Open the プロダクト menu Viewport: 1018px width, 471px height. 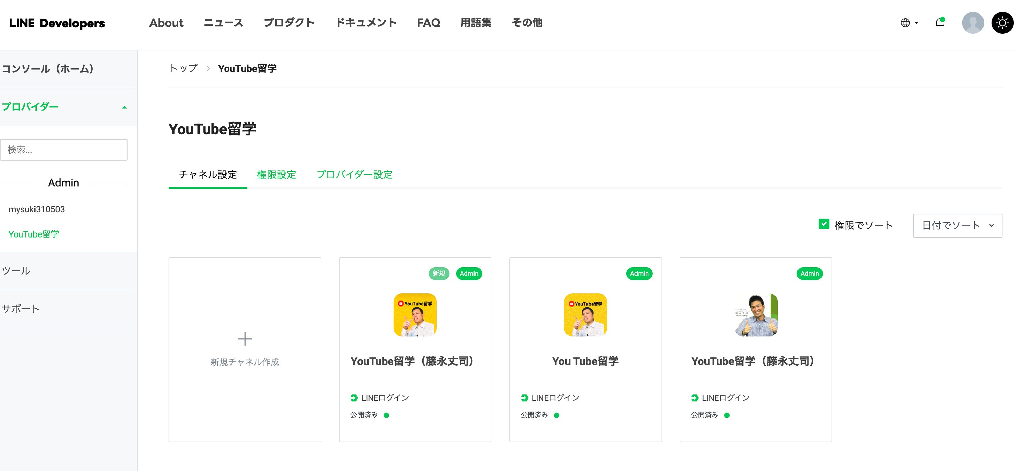coord(289,23)
